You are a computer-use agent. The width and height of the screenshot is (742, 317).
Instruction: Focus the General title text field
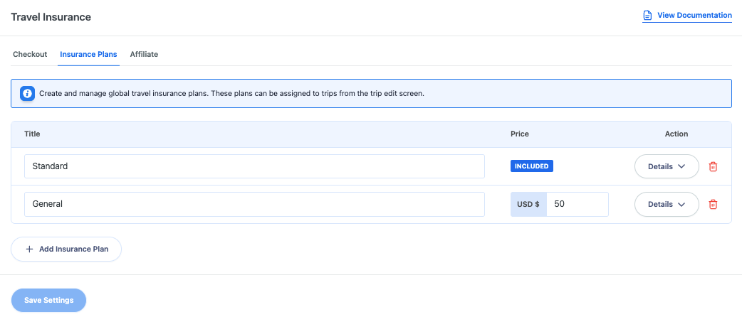[x=254, y=204]
